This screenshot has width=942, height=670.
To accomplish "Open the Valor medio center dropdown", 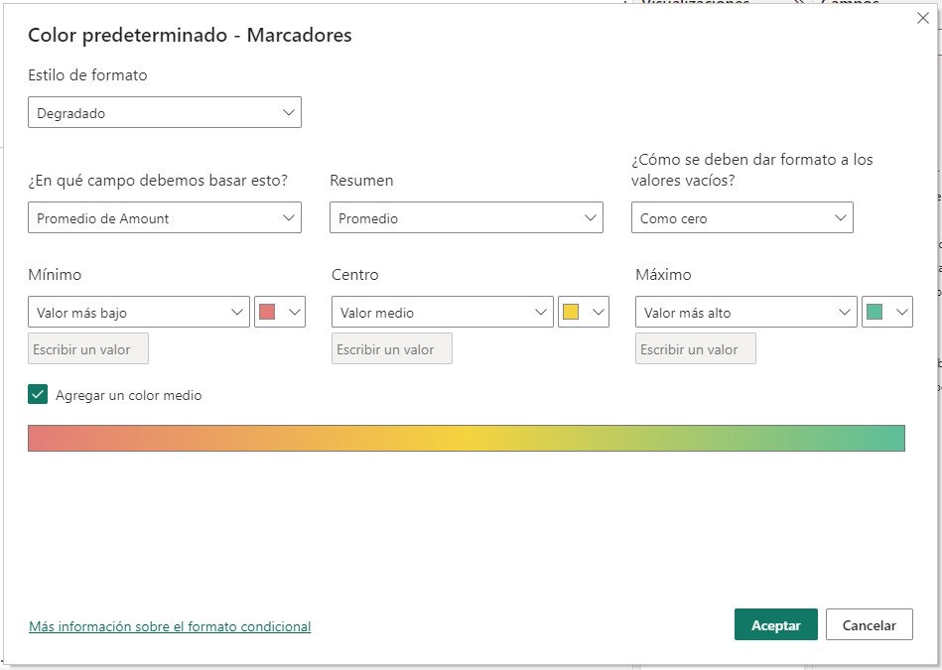I will coord(442,313).
